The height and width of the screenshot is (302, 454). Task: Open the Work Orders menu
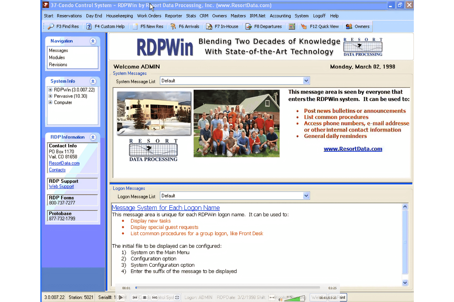click(x=149, y=16)
